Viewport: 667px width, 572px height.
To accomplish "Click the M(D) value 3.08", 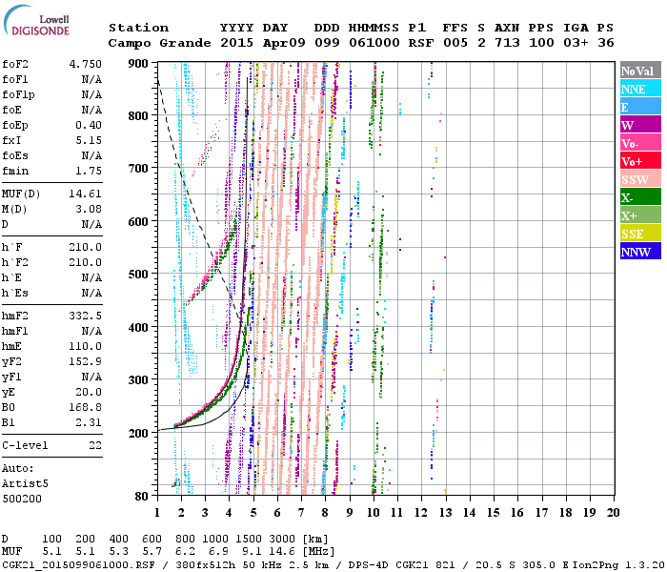I will pos(89,209).
